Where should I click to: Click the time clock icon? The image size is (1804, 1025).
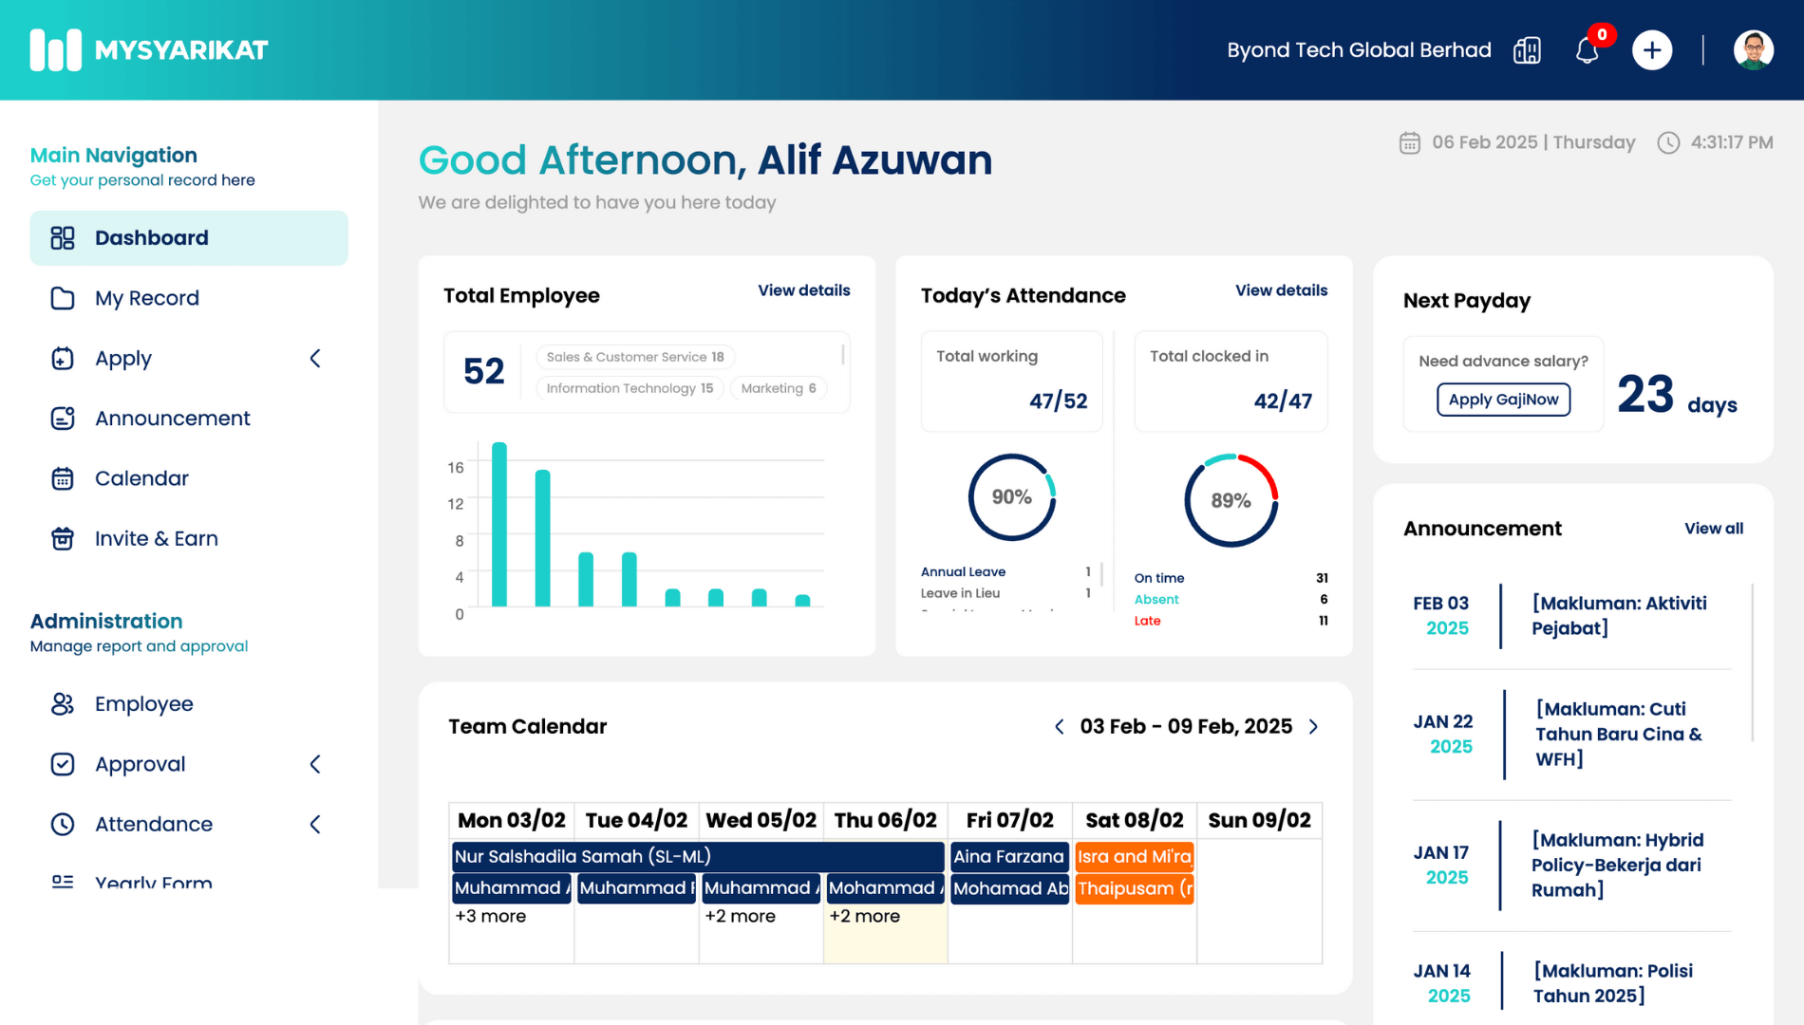pos(1668,142)
